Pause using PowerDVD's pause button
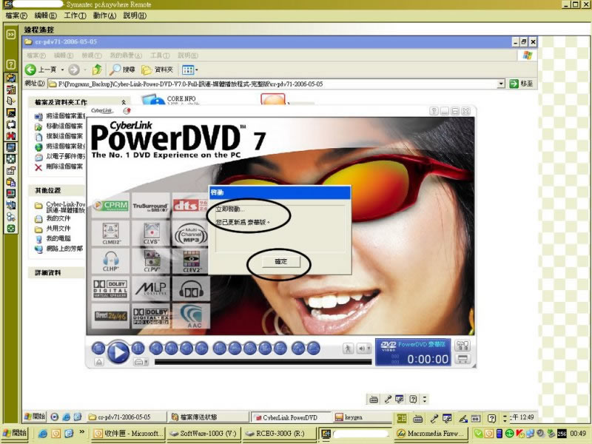 (x=138, y=348)
